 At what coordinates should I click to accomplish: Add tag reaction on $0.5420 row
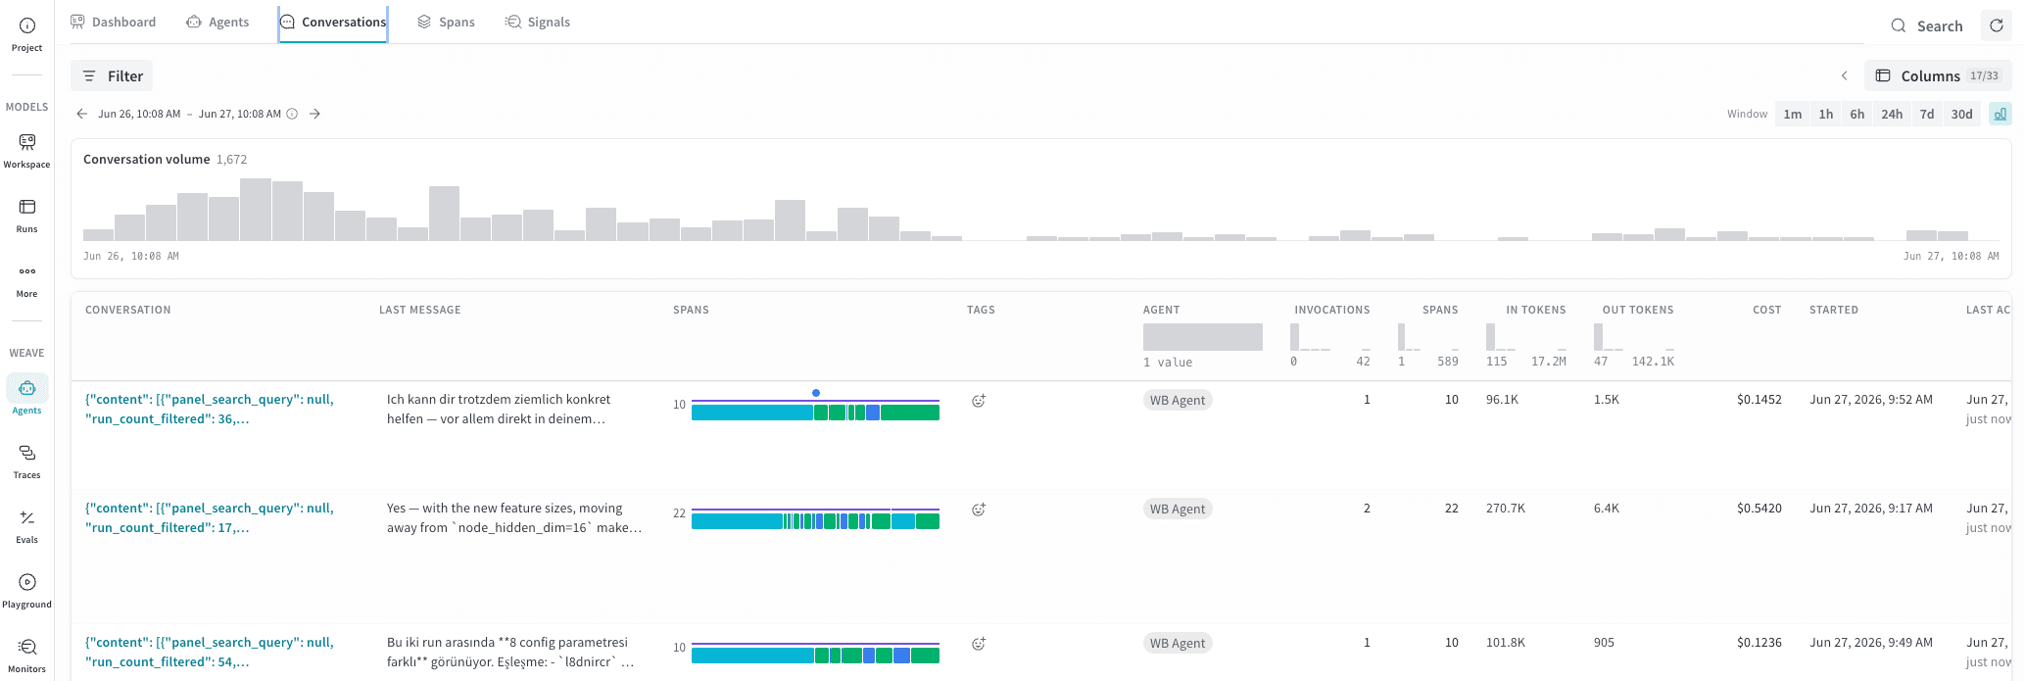click(x=978, y=509)
